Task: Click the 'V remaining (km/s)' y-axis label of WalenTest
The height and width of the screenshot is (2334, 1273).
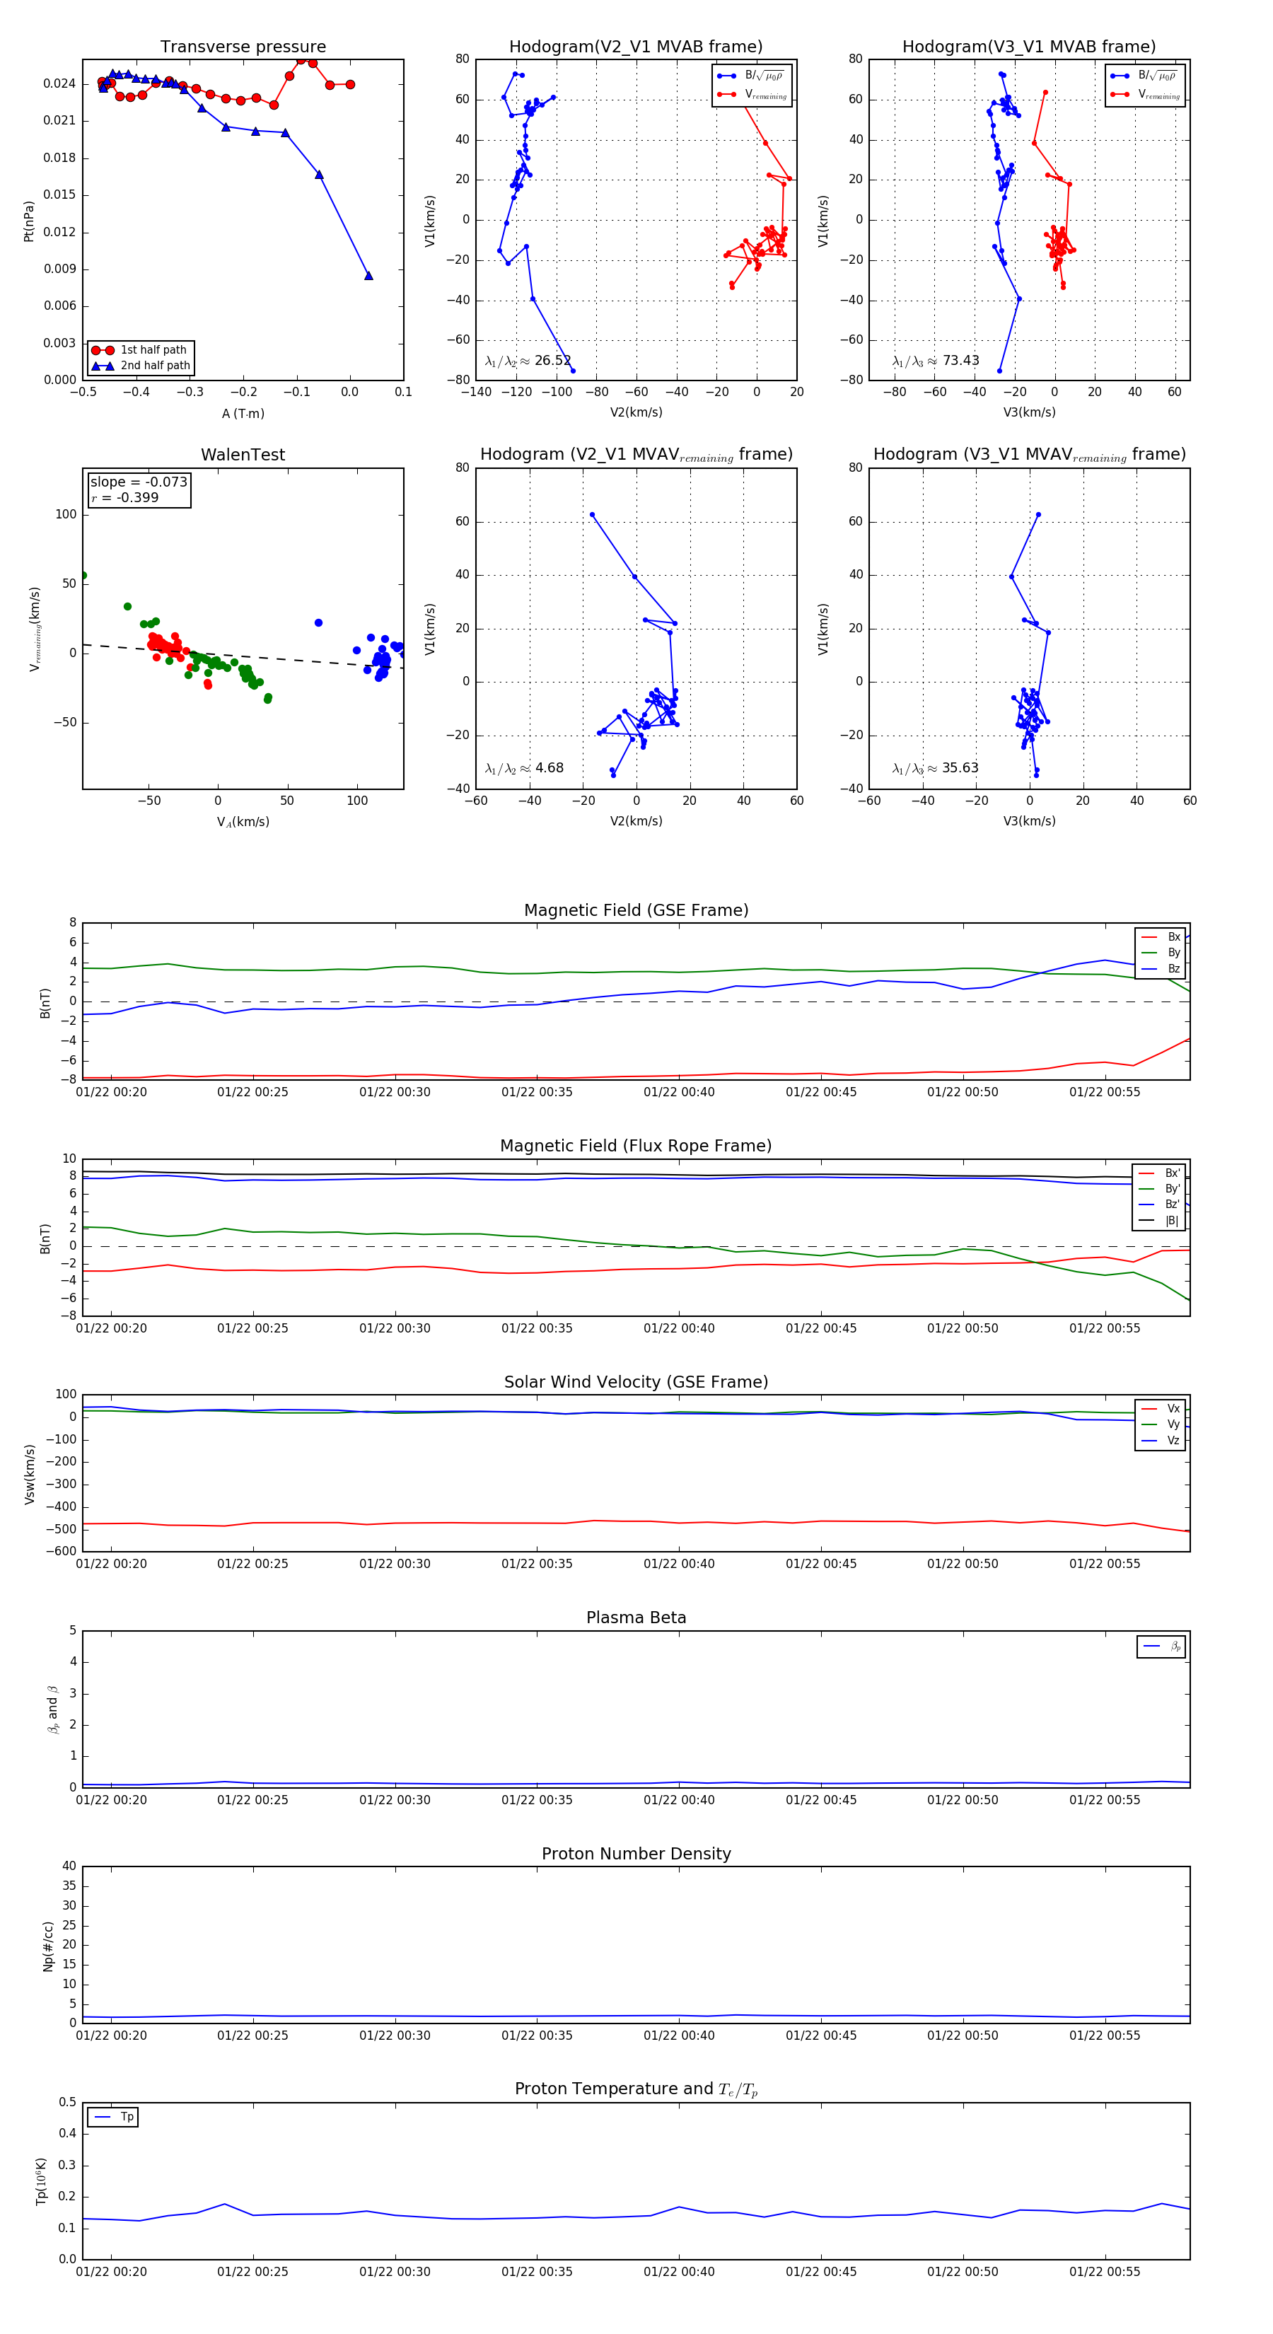Action: 35,629
